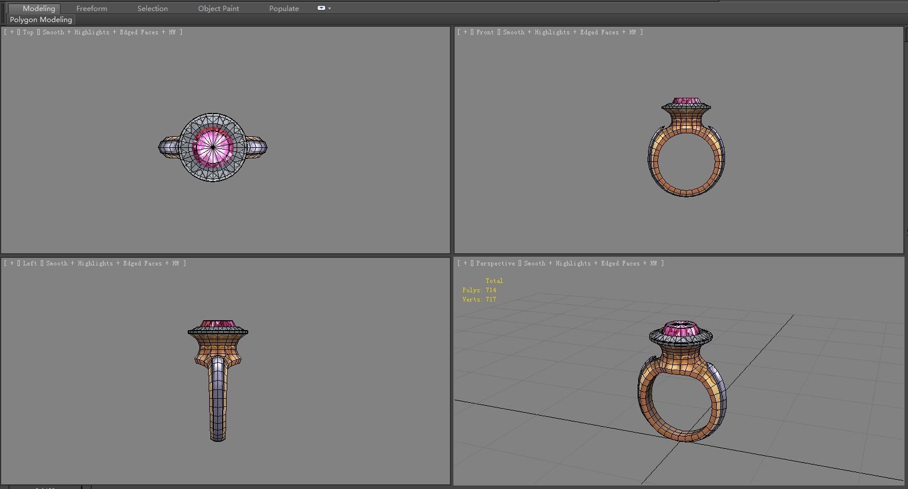Click the pink gem in the Top viewport
This screenshot has height=489, width=908.
tap(213, 146)
